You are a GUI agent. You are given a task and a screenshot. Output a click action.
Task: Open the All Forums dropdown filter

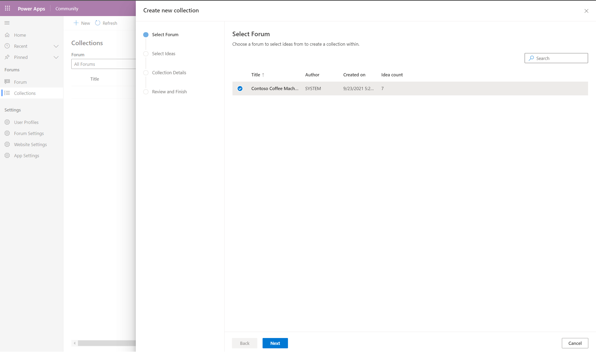[x=103, y=63]
